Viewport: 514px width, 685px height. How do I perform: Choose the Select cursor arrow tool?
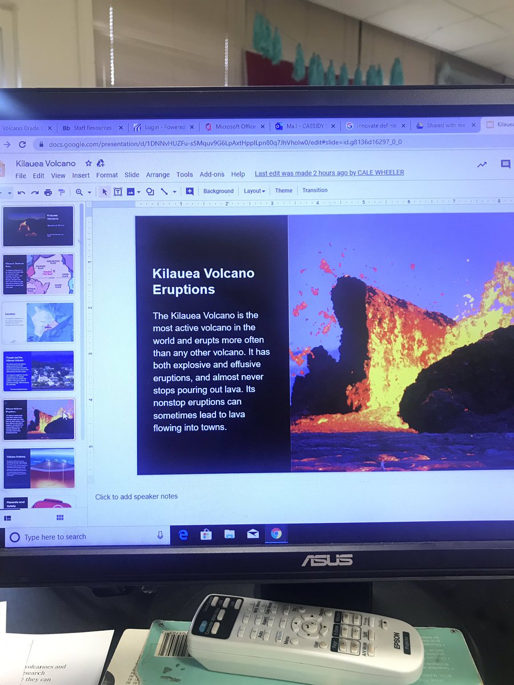click(105, 192)
